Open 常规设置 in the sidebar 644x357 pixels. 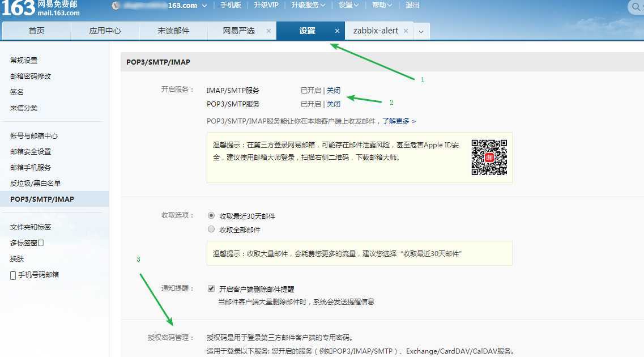tap(24, 61)
